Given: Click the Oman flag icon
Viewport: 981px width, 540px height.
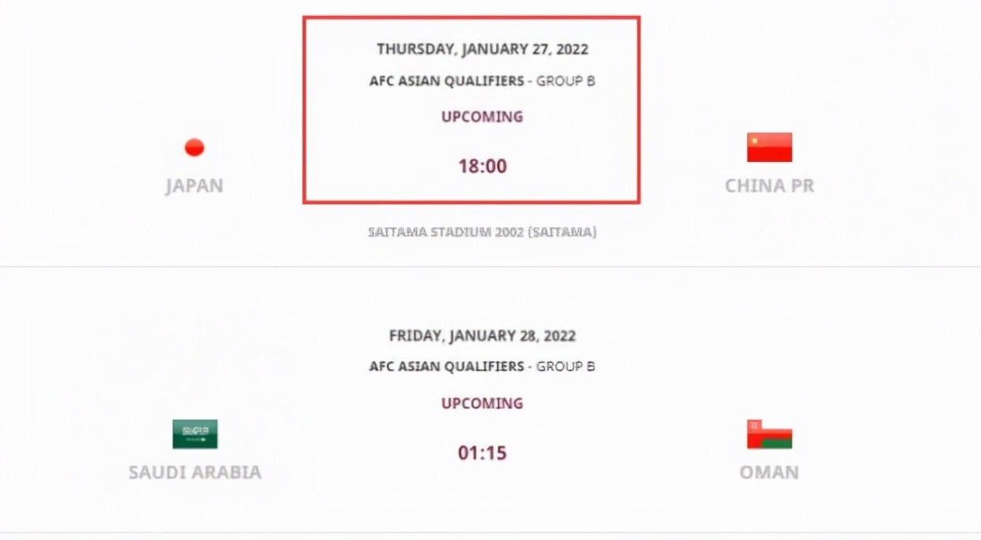Looking at the screenshot, I should 769,434.
